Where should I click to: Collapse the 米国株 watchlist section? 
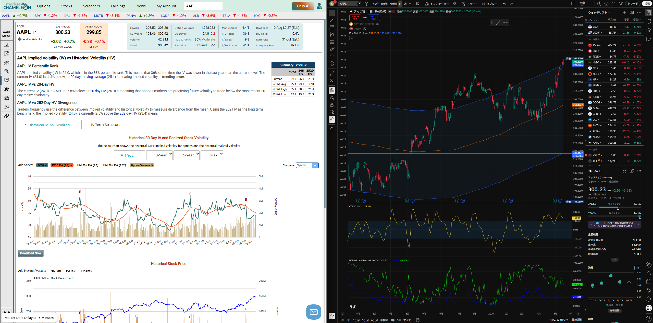(590, 39)
